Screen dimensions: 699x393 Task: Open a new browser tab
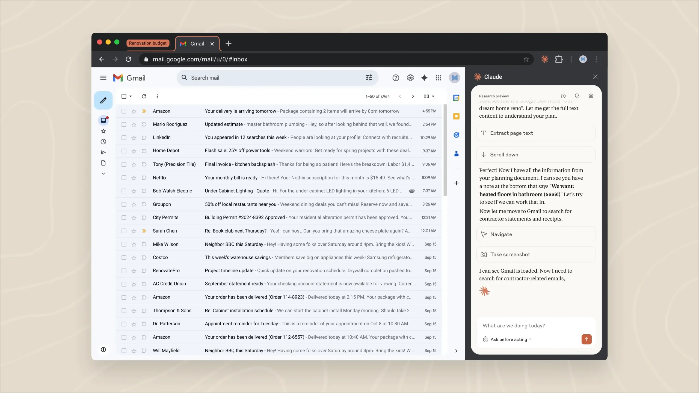point(228,44)
